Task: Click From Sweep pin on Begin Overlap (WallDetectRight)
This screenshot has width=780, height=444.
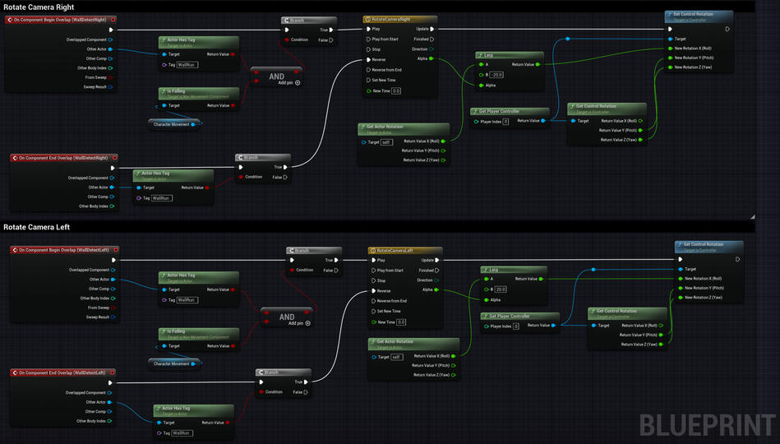Action: pos(110,76)
